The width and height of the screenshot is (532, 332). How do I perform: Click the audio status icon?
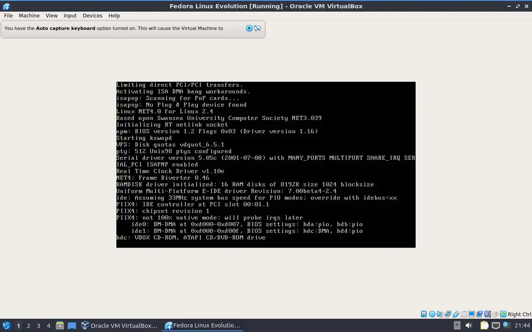(440, 314)
